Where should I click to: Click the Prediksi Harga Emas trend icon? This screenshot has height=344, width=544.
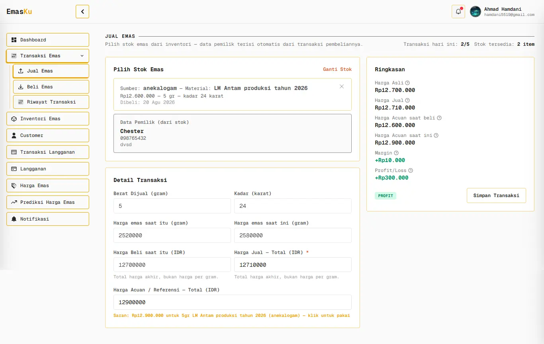14,202
